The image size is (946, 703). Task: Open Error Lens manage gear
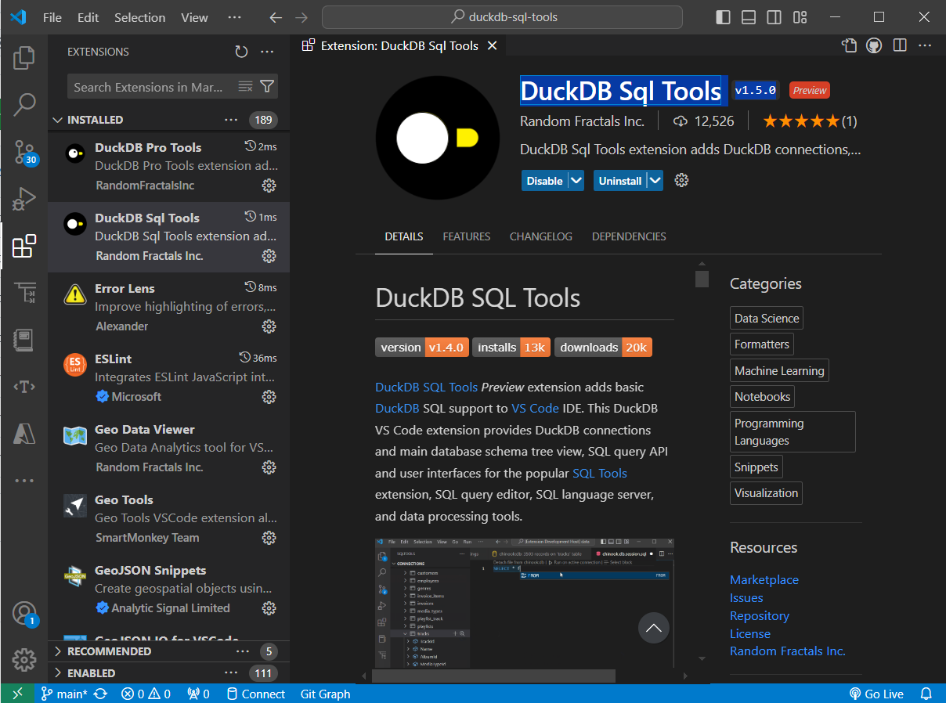tap(269, 326)
